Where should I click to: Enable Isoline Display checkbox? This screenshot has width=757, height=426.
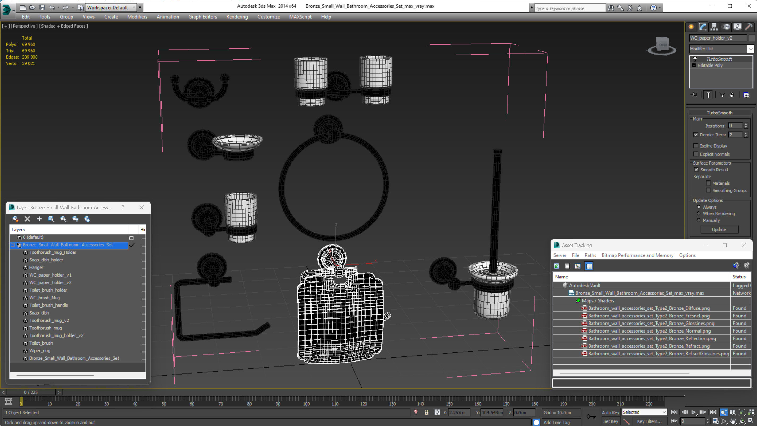pyautogui.click(x=696, y=146)
